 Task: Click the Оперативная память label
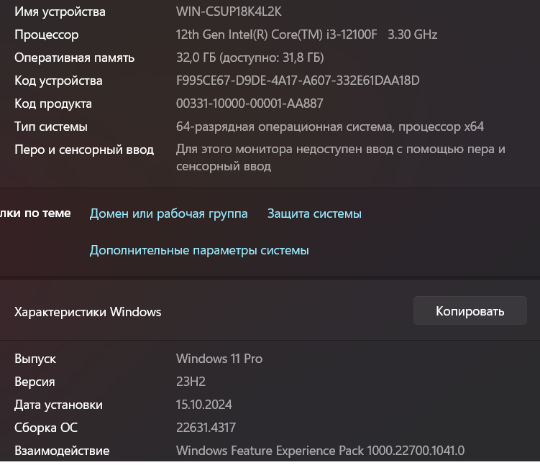[74, 57]
